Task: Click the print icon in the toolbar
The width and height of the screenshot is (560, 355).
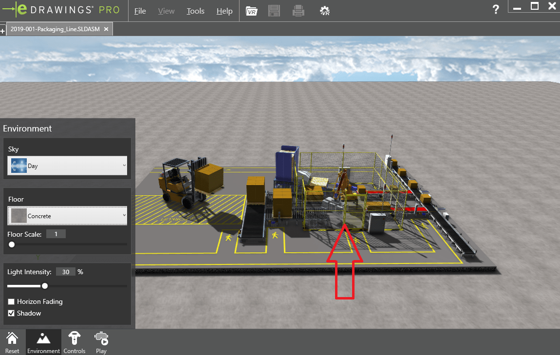Action: 298,11
